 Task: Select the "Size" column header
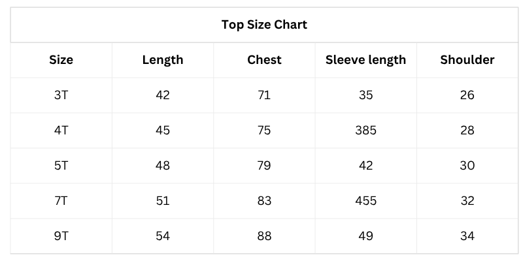pyautogui.click(x=61, y=60)
